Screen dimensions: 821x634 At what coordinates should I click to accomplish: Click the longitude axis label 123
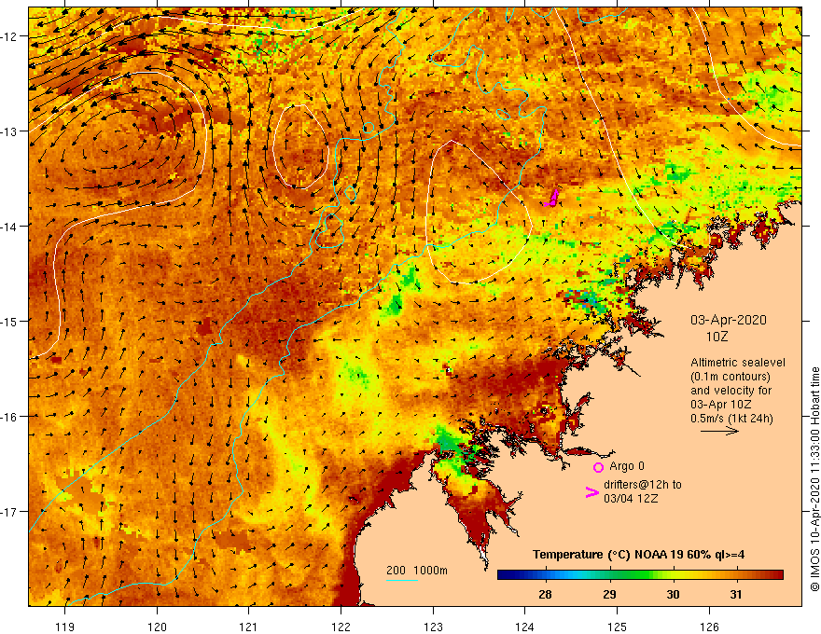click(x=433, y=627)
